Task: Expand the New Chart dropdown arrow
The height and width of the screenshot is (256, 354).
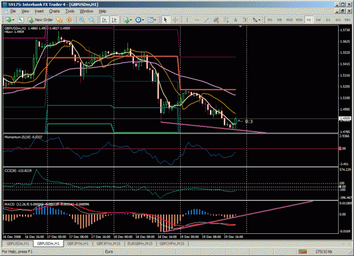Action: tap(14, 20)
